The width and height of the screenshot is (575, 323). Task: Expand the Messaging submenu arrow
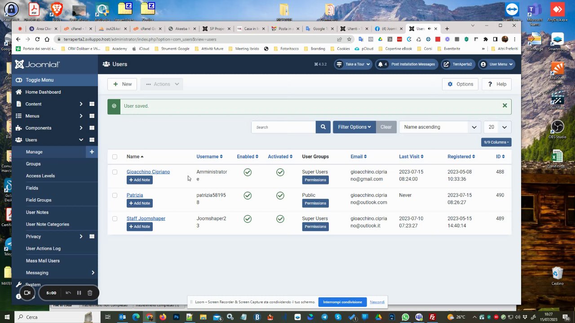[93, 273]
